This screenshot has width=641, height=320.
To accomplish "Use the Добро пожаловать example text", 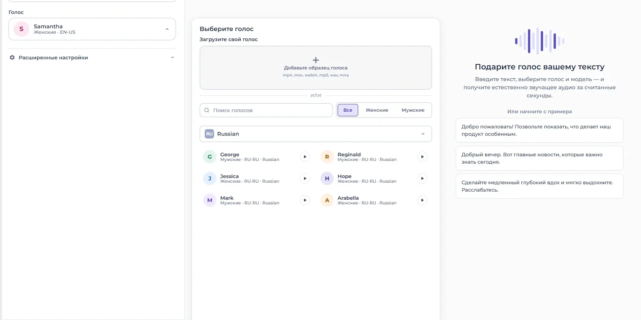I will [x=540, y=130].
